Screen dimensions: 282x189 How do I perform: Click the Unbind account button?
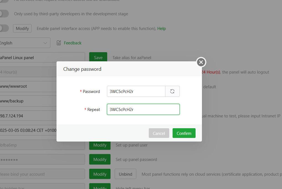point(125,174)
